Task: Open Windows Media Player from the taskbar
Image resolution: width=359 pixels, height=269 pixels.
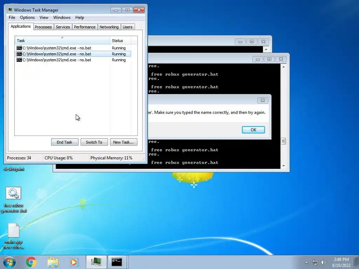Action: (x=74, y=262)
